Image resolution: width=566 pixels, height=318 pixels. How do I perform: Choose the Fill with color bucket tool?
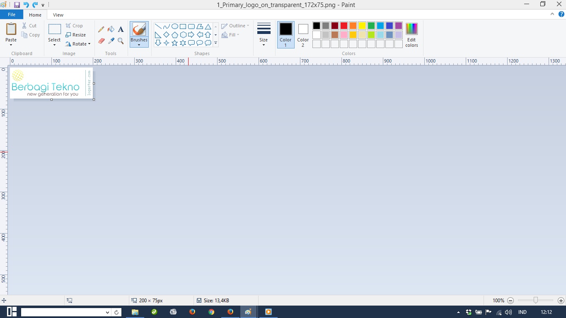(x=111, y=29)
